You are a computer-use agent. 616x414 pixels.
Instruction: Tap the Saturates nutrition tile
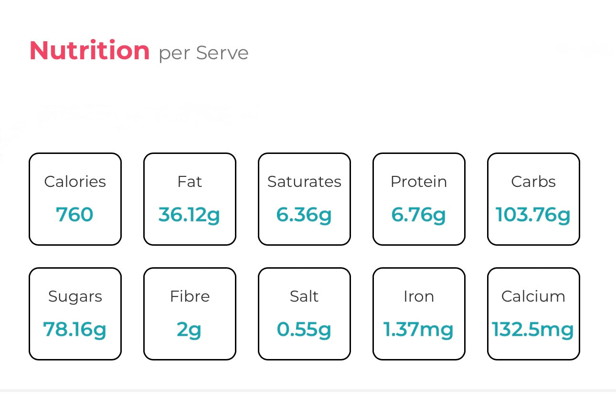pos(304,199)
